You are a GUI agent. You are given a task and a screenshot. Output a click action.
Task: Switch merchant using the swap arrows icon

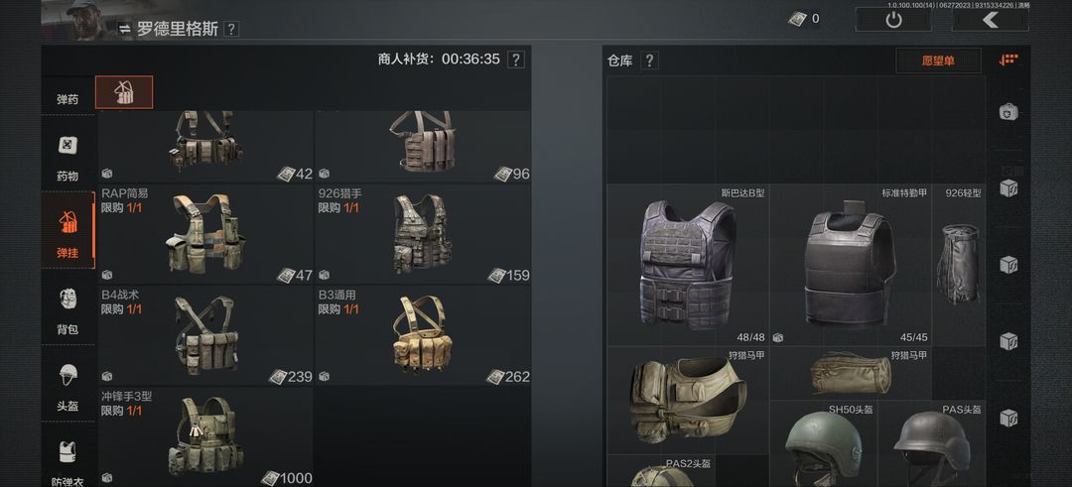coord(124,29)
